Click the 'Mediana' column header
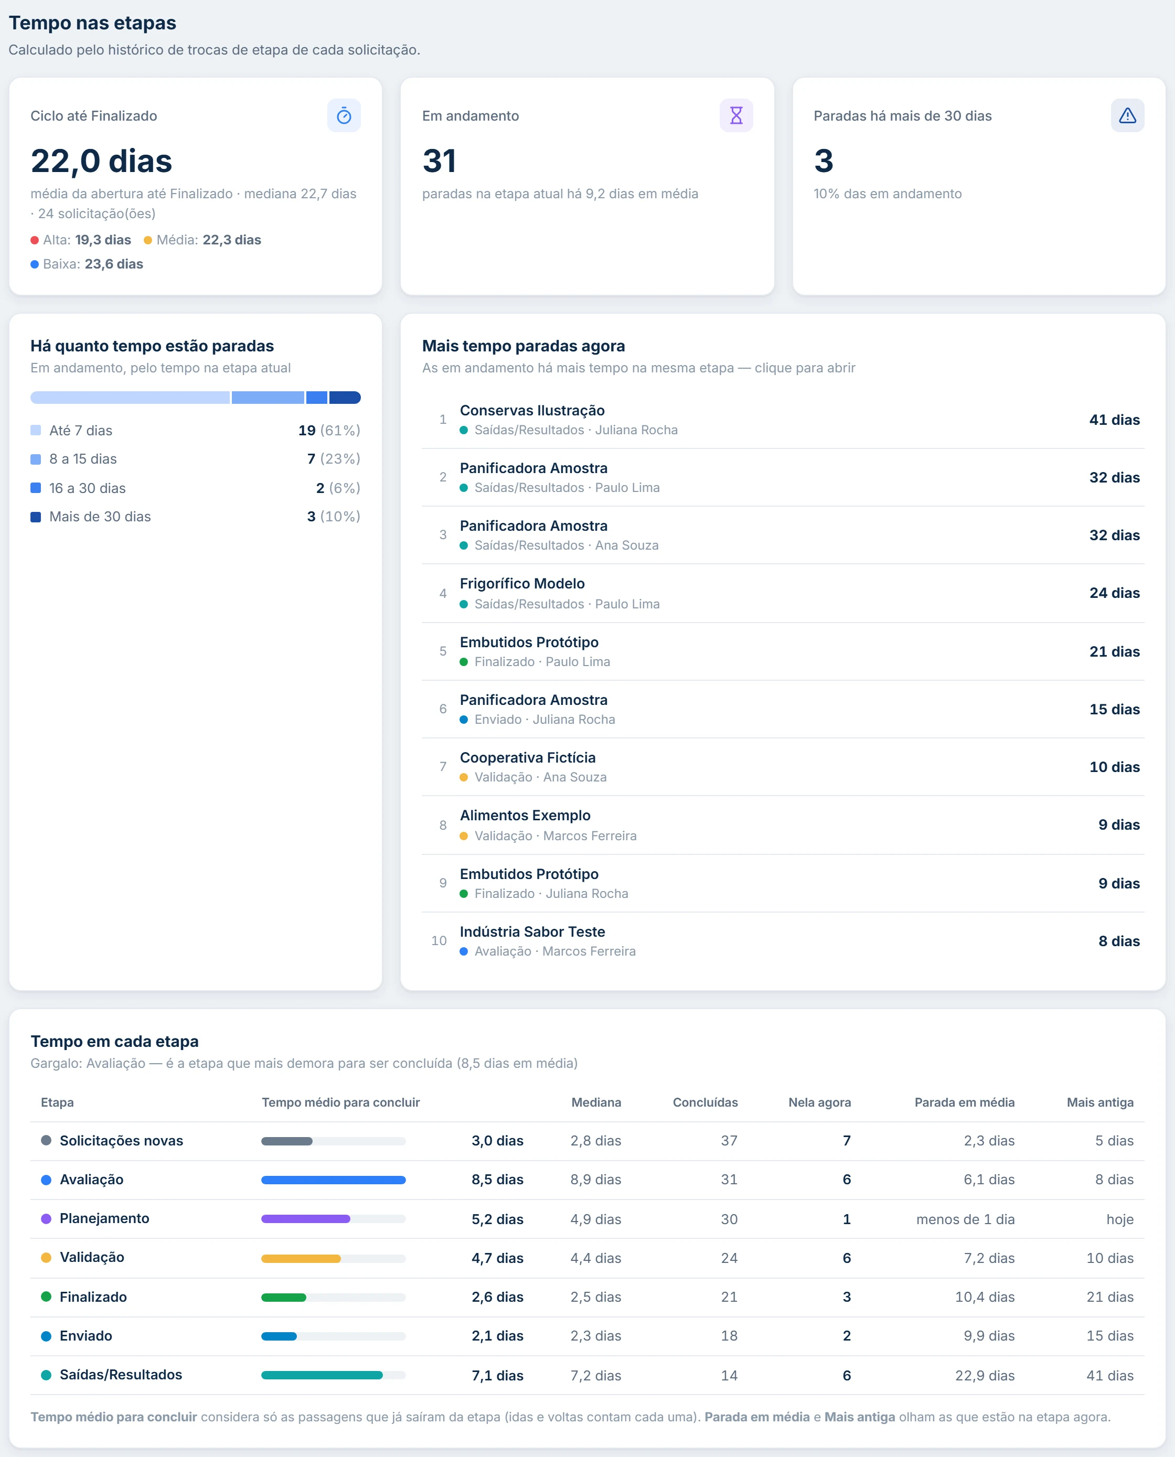 (x=595, y=1102)
